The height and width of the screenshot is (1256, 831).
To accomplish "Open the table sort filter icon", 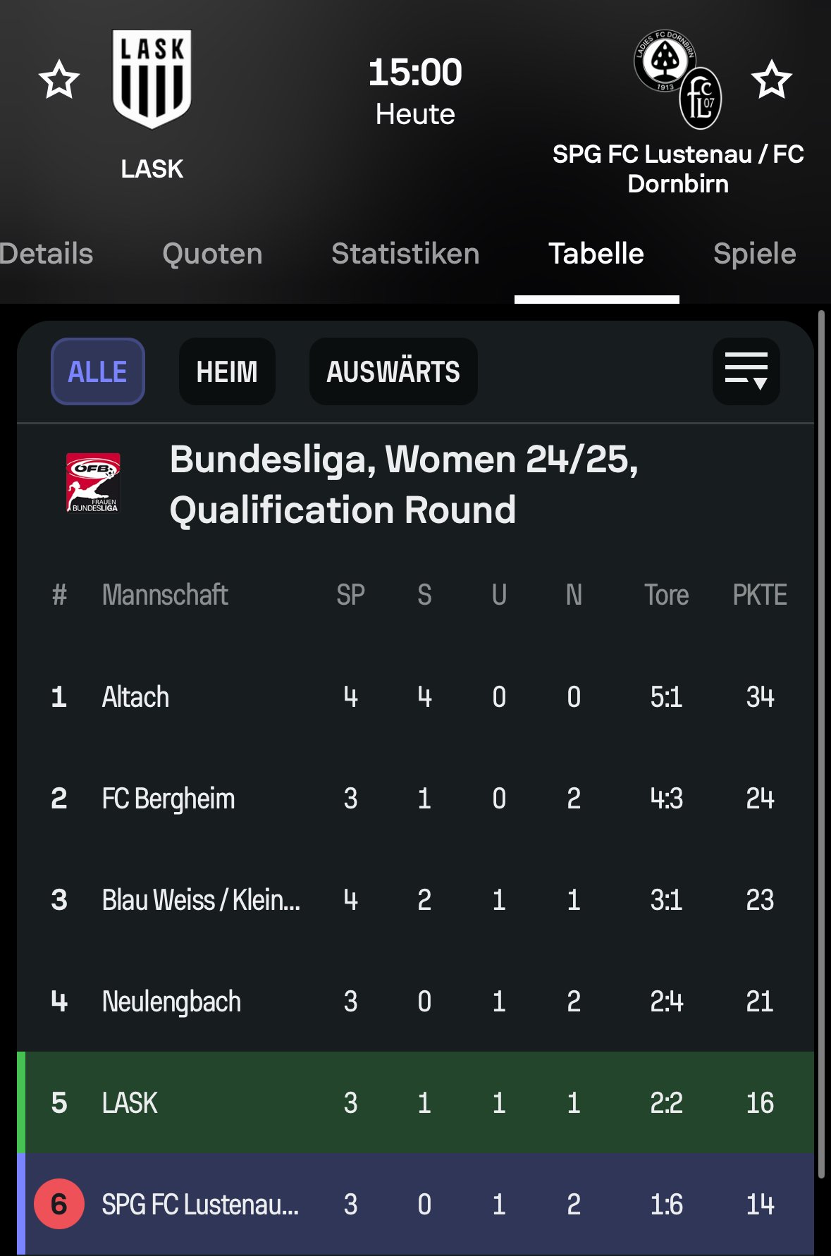I will tap(746, 371).
